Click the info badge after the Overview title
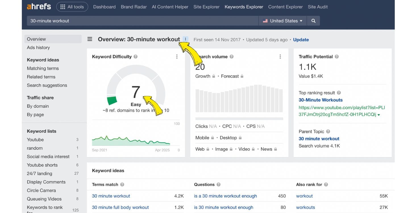 [x=185, y=39]
